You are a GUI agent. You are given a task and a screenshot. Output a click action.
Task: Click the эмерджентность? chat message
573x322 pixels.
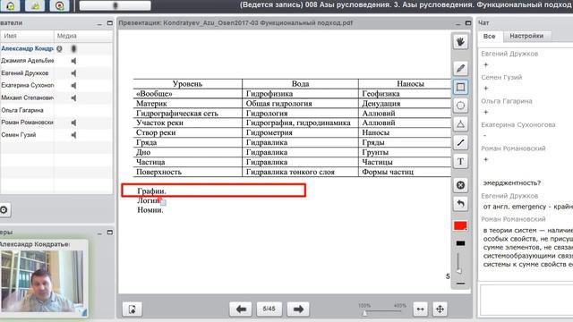coord(512,182)
